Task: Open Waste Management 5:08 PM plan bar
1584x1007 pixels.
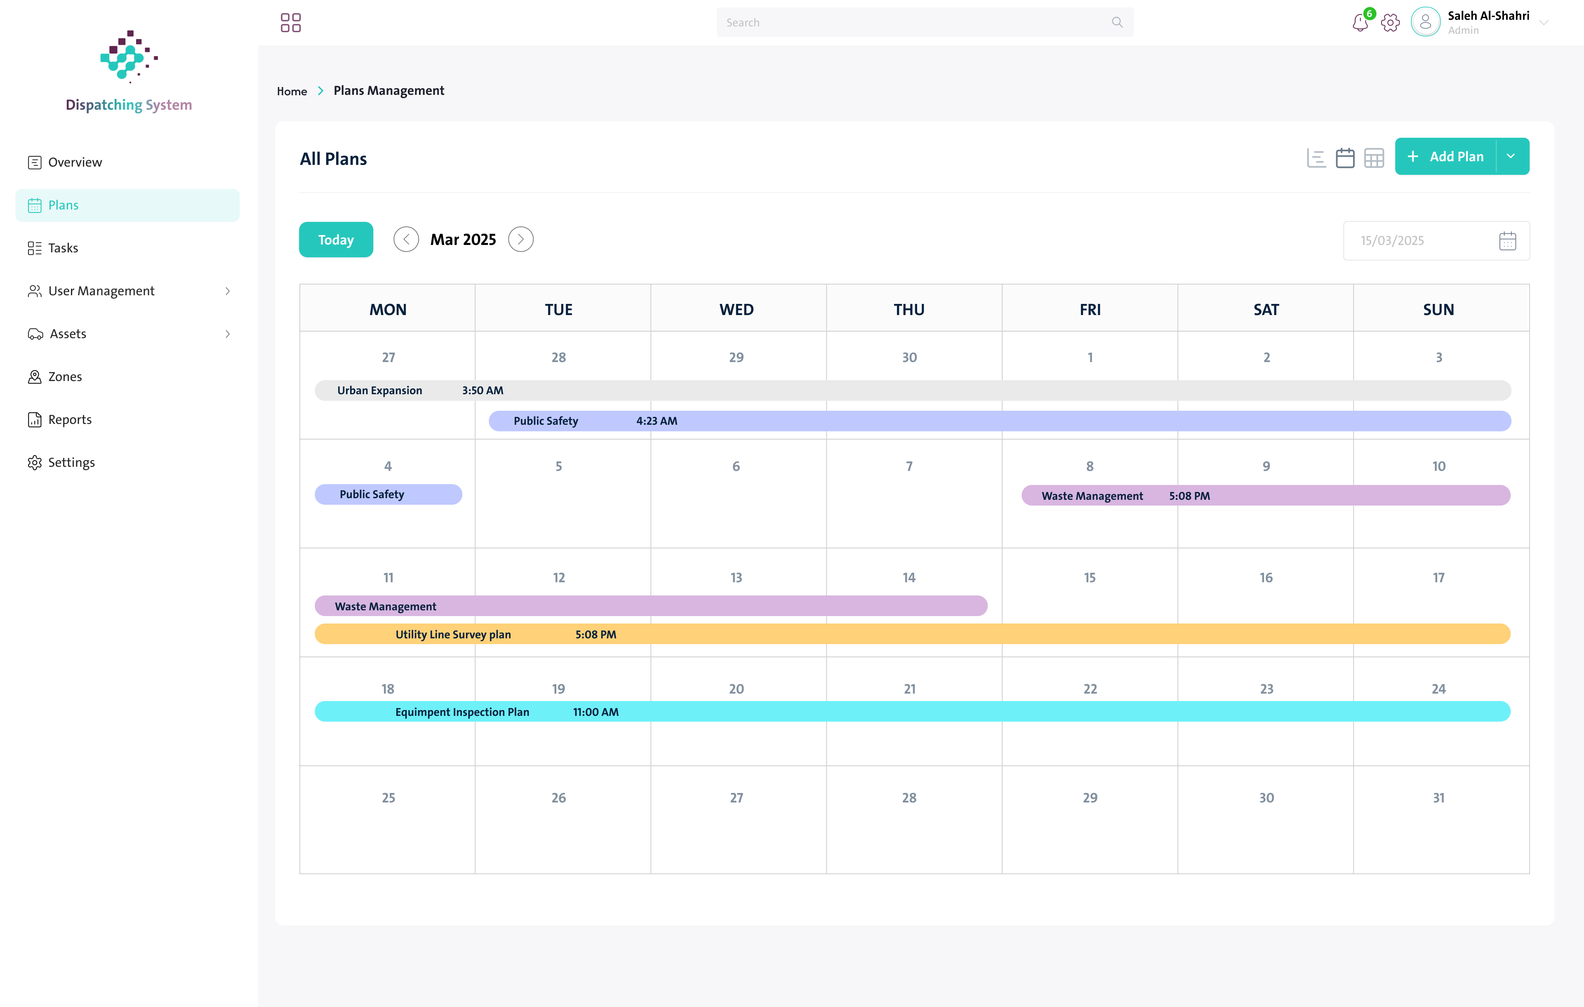Action: tap(1266, 495)
